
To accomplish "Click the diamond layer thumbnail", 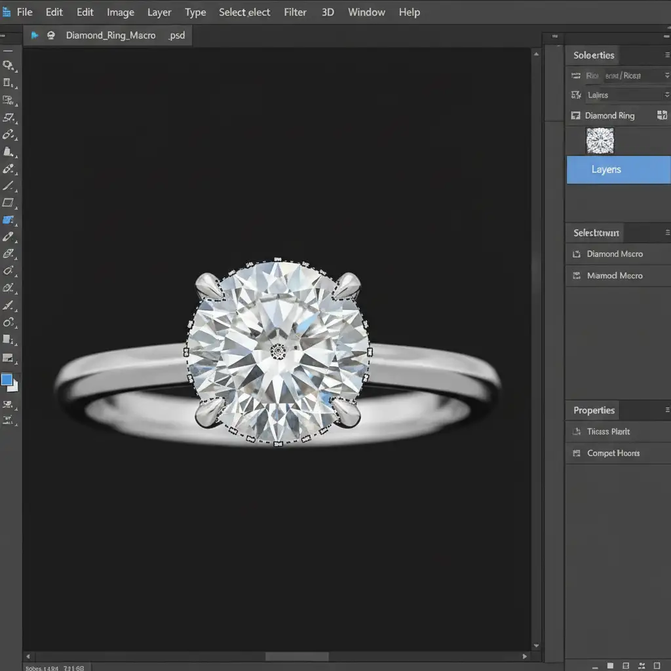I will (x=600, y=141).
